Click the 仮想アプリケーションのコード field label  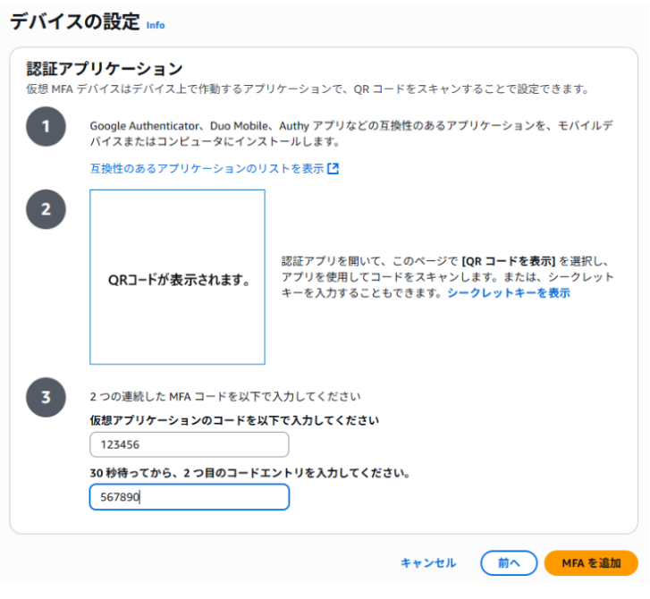coord(234,420)
